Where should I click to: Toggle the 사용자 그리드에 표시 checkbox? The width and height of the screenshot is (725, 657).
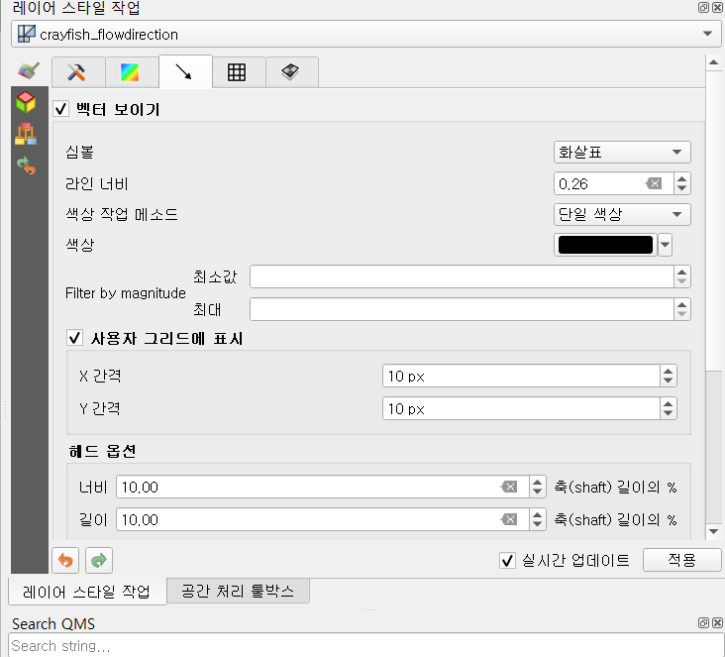click(74, 338)
